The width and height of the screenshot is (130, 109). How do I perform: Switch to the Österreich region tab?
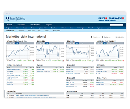tap(21, 31)
